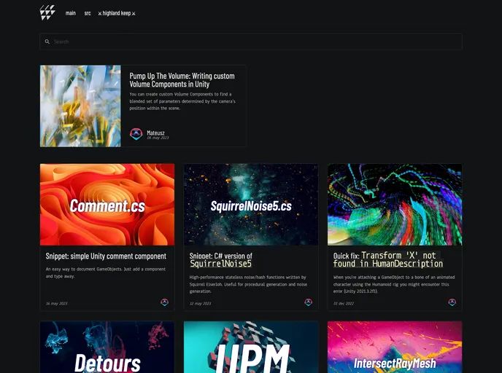The image size is (502, 373).
Task: Click the search magnifier icon
Action: [x=47, y=42]
